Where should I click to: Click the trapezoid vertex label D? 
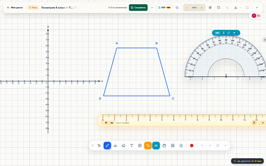pyautogui.click(x=100, y=99)
